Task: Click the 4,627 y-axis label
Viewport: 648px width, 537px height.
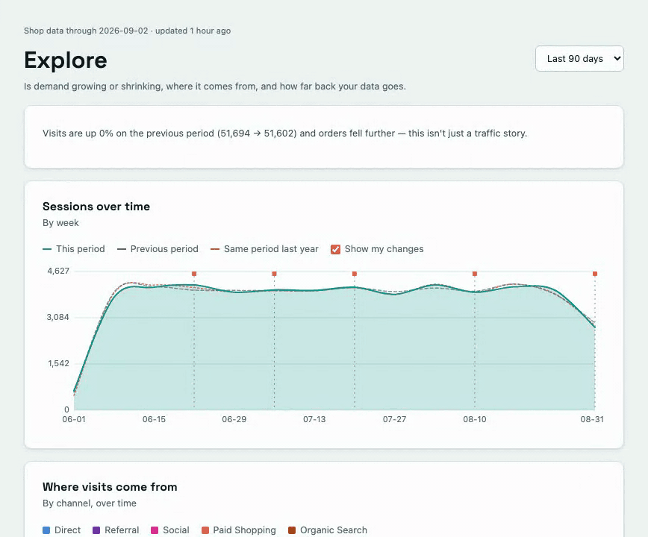Action: [x=58, y=271]
